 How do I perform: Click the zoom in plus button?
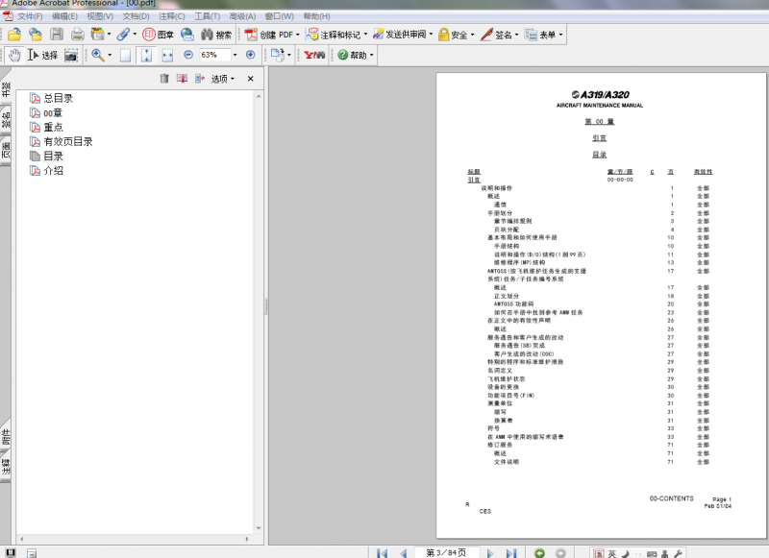(x=251, y=55)
